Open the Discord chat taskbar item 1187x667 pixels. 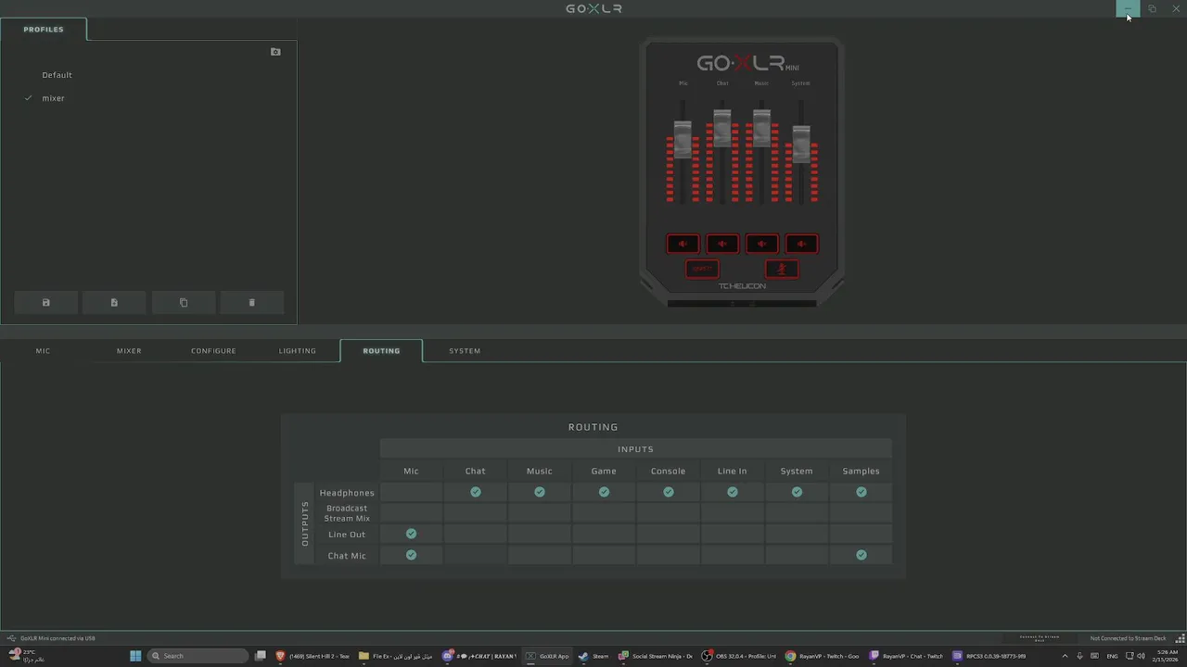tap(479, 656)
